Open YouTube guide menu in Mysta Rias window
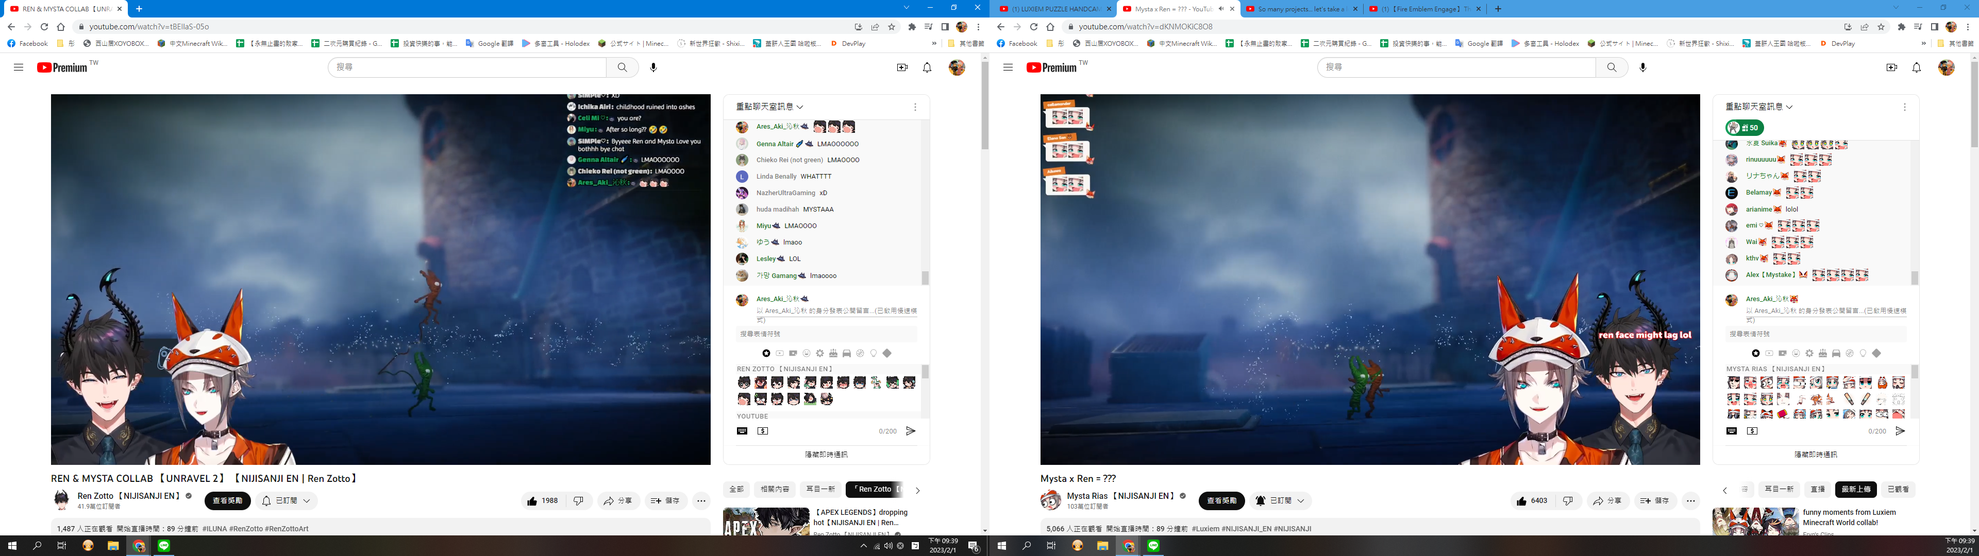This screenshot has width=1979, height=556. pos(1008,67)
